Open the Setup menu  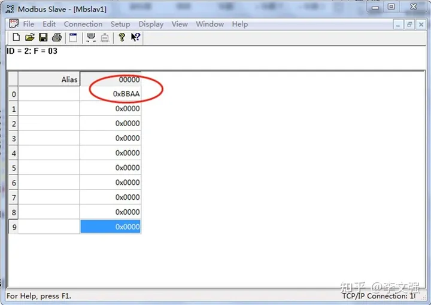tap(120, 24)
